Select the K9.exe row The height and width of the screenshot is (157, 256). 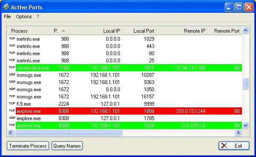(x=125, y=104)
